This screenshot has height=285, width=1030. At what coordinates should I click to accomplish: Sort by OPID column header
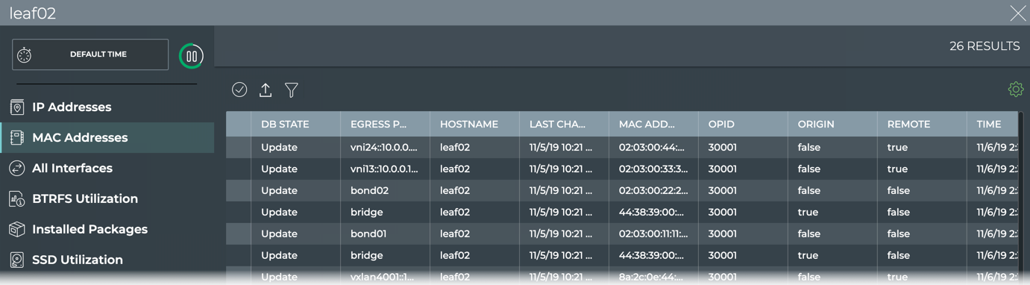[x=721, y=124]
